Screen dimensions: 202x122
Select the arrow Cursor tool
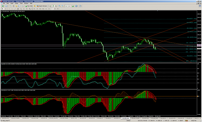pos(3,9)
